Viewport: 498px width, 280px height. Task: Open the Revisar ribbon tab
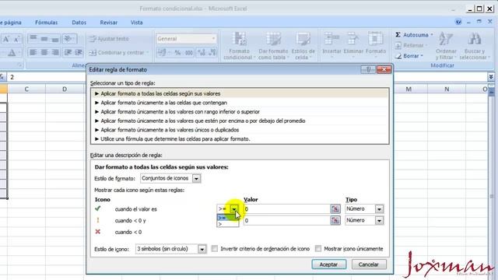click(109, 23)
